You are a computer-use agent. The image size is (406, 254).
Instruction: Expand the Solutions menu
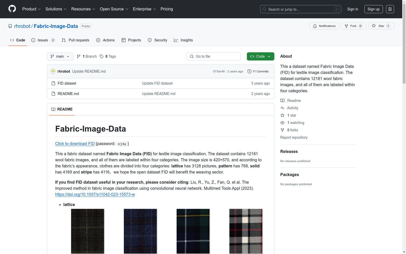(x=56, y=9)
